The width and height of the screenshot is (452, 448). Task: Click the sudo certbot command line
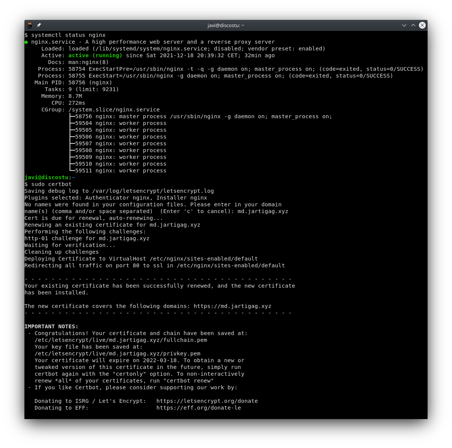51,184
